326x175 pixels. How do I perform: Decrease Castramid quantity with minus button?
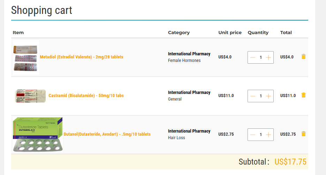[253, 96]
